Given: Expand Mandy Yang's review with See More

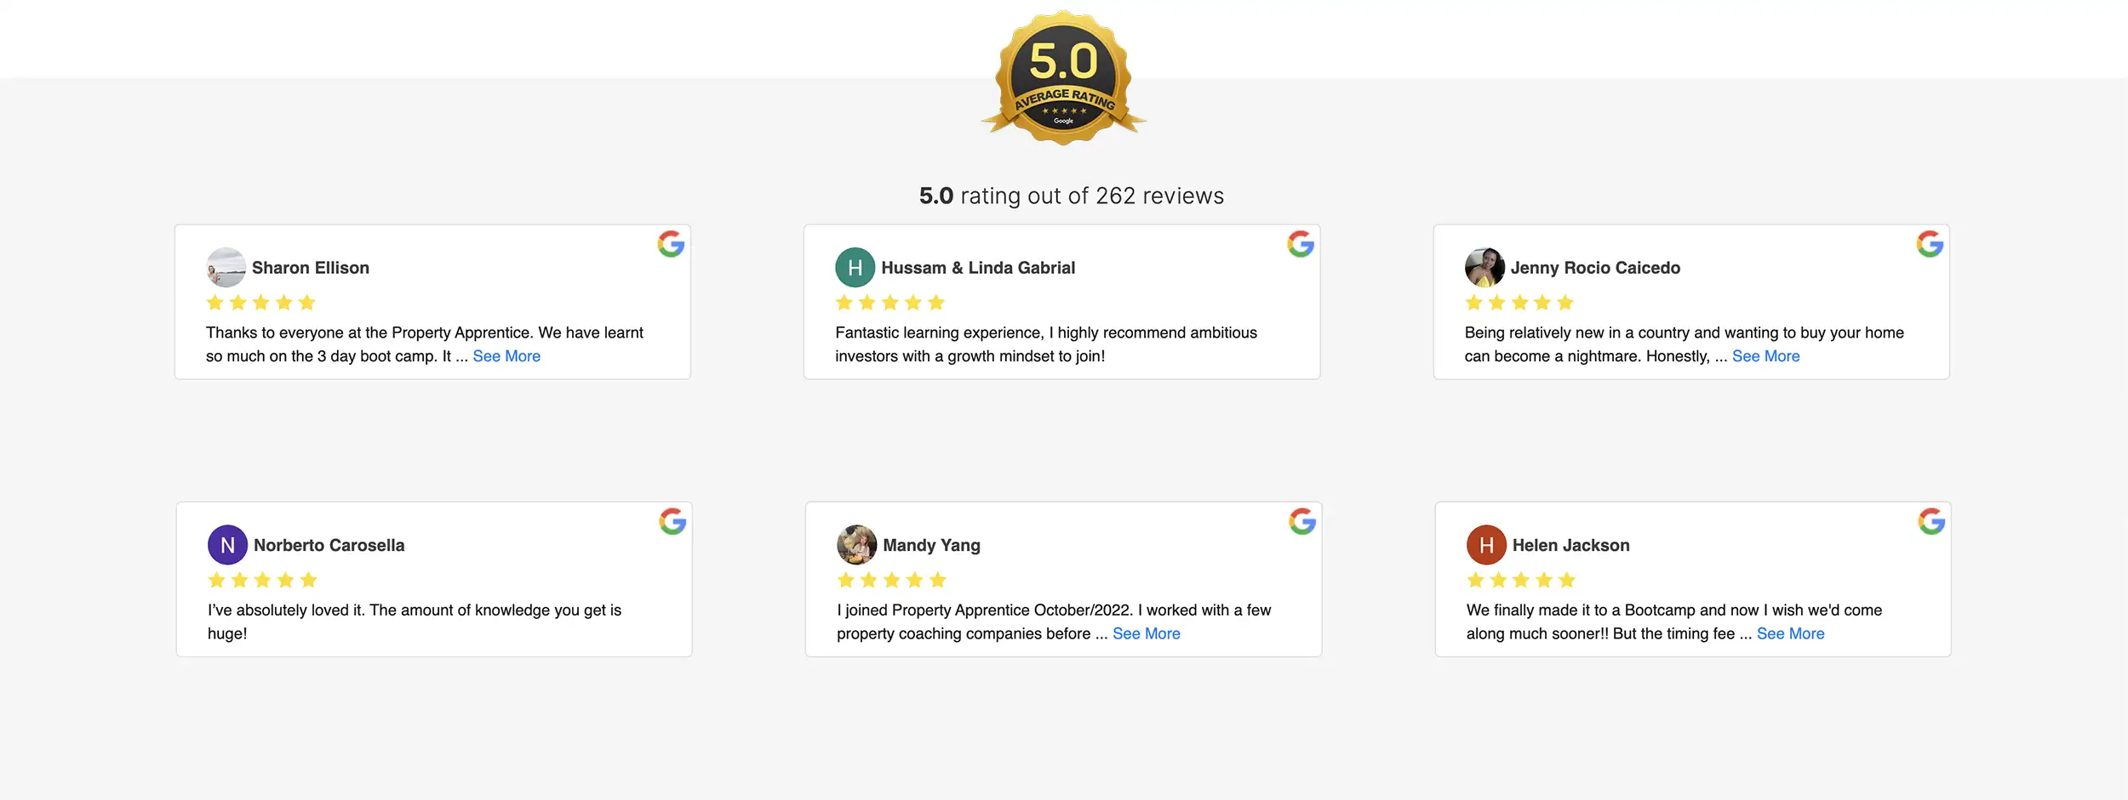Looking at the screenshot, I should point(1146,633).
